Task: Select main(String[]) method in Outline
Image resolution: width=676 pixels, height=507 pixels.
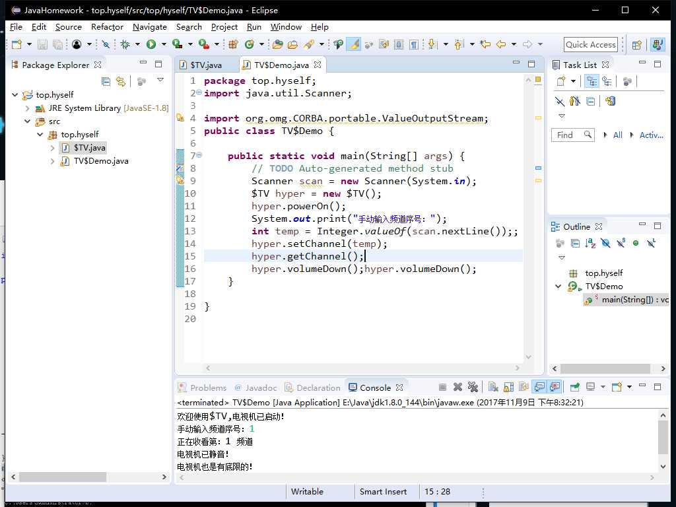Action: point(625,300)
